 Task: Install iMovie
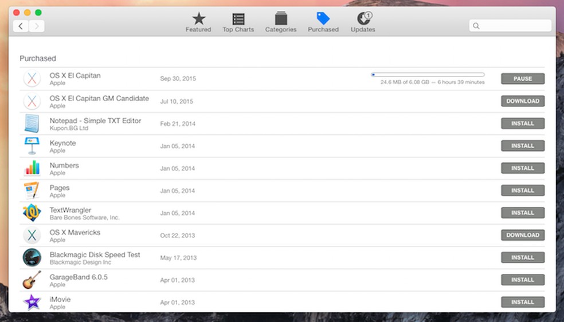tap(523, 302)
